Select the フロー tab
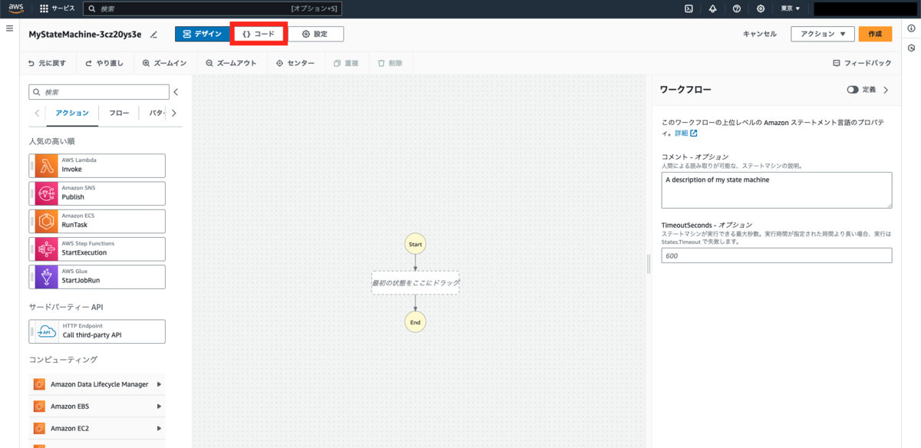Image resolution: width=921 pixels, height=448 pixels. (x=119, y=113)
